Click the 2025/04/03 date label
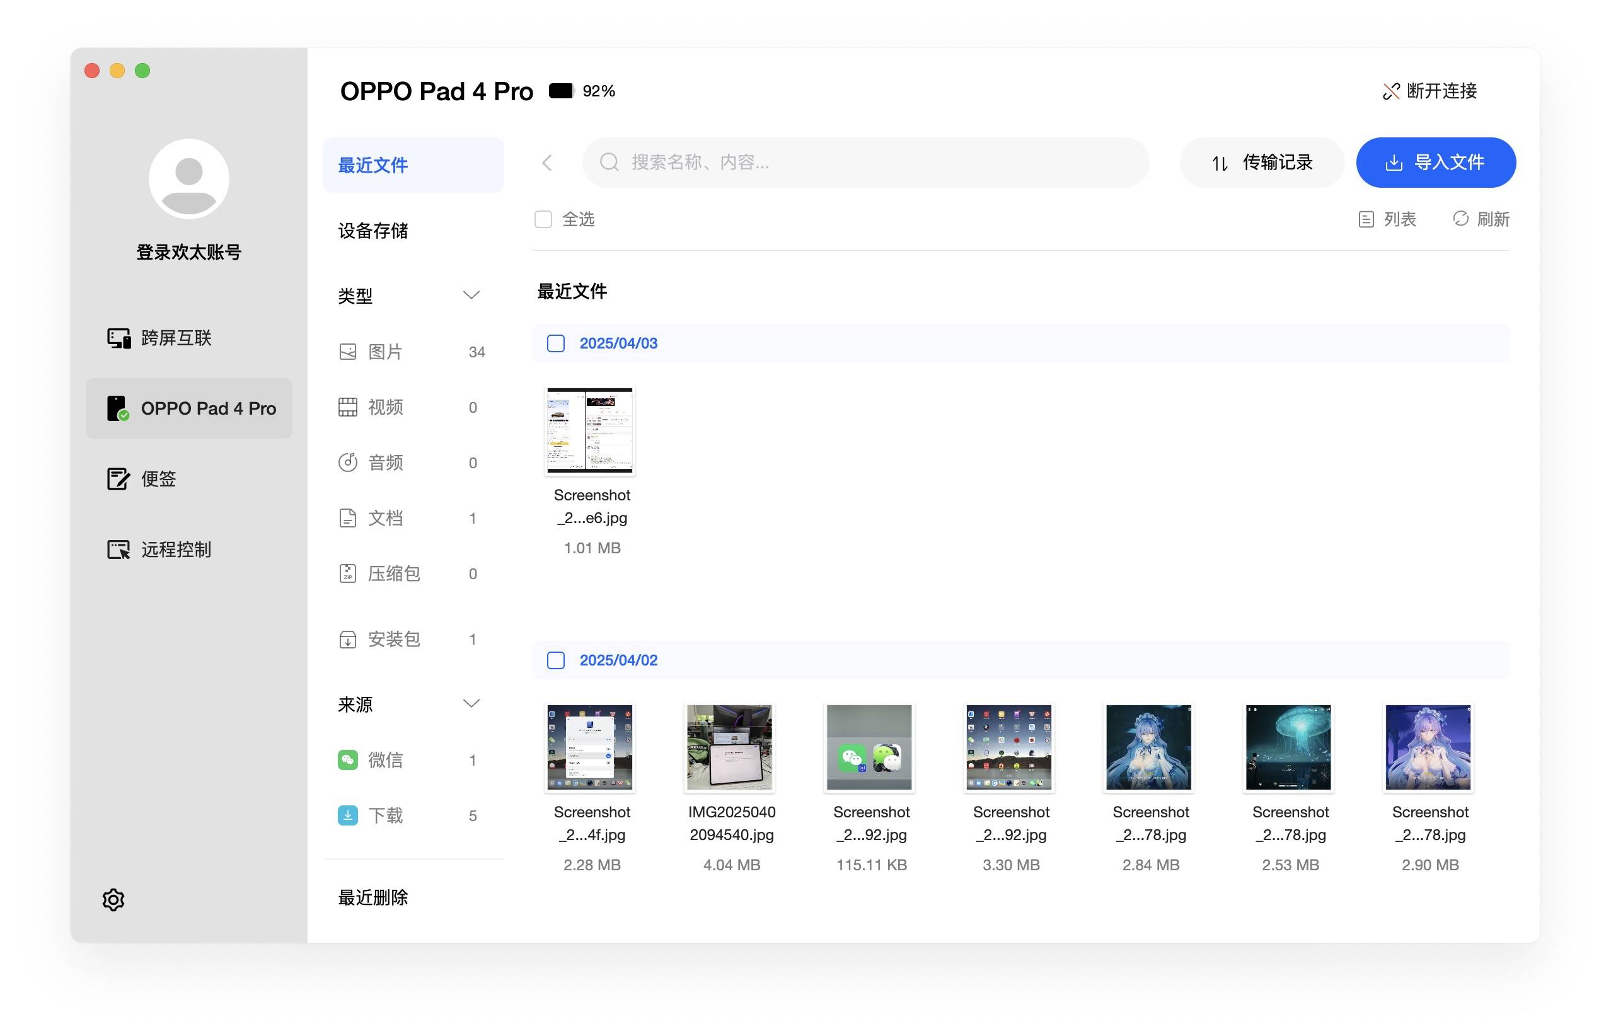 [618, 343]
